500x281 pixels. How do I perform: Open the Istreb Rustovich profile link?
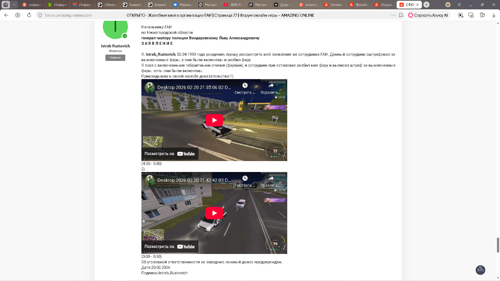click(x=115, y=46)
